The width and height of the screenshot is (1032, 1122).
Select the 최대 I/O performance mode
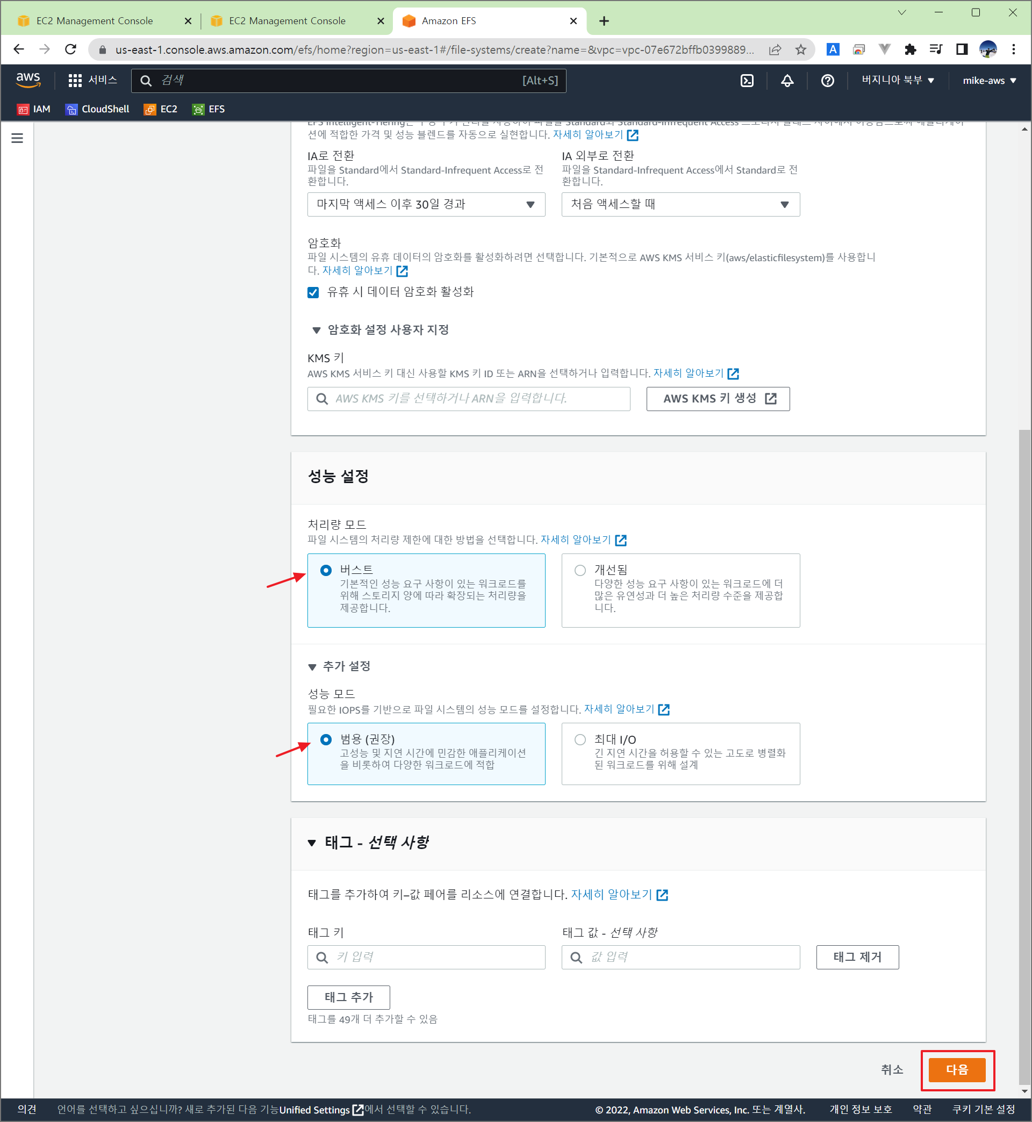tap(580, 739)
